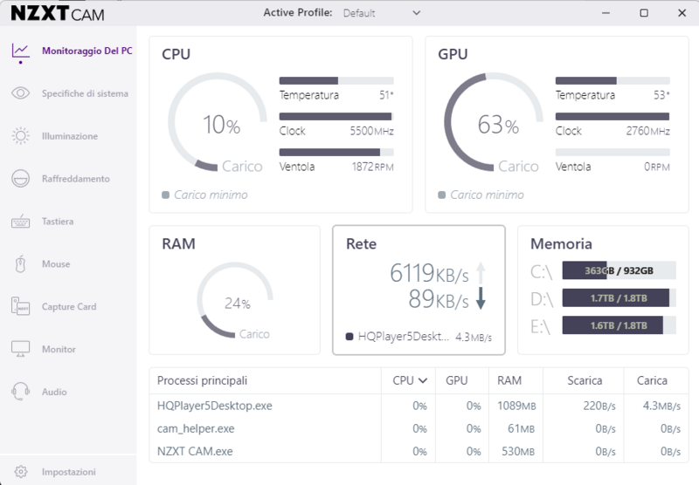The width and height of the screenshot is (699, 485).
Task: Open the Raffreddamento cooling icon
Action: pyautogui.click(x=20, y=179)
